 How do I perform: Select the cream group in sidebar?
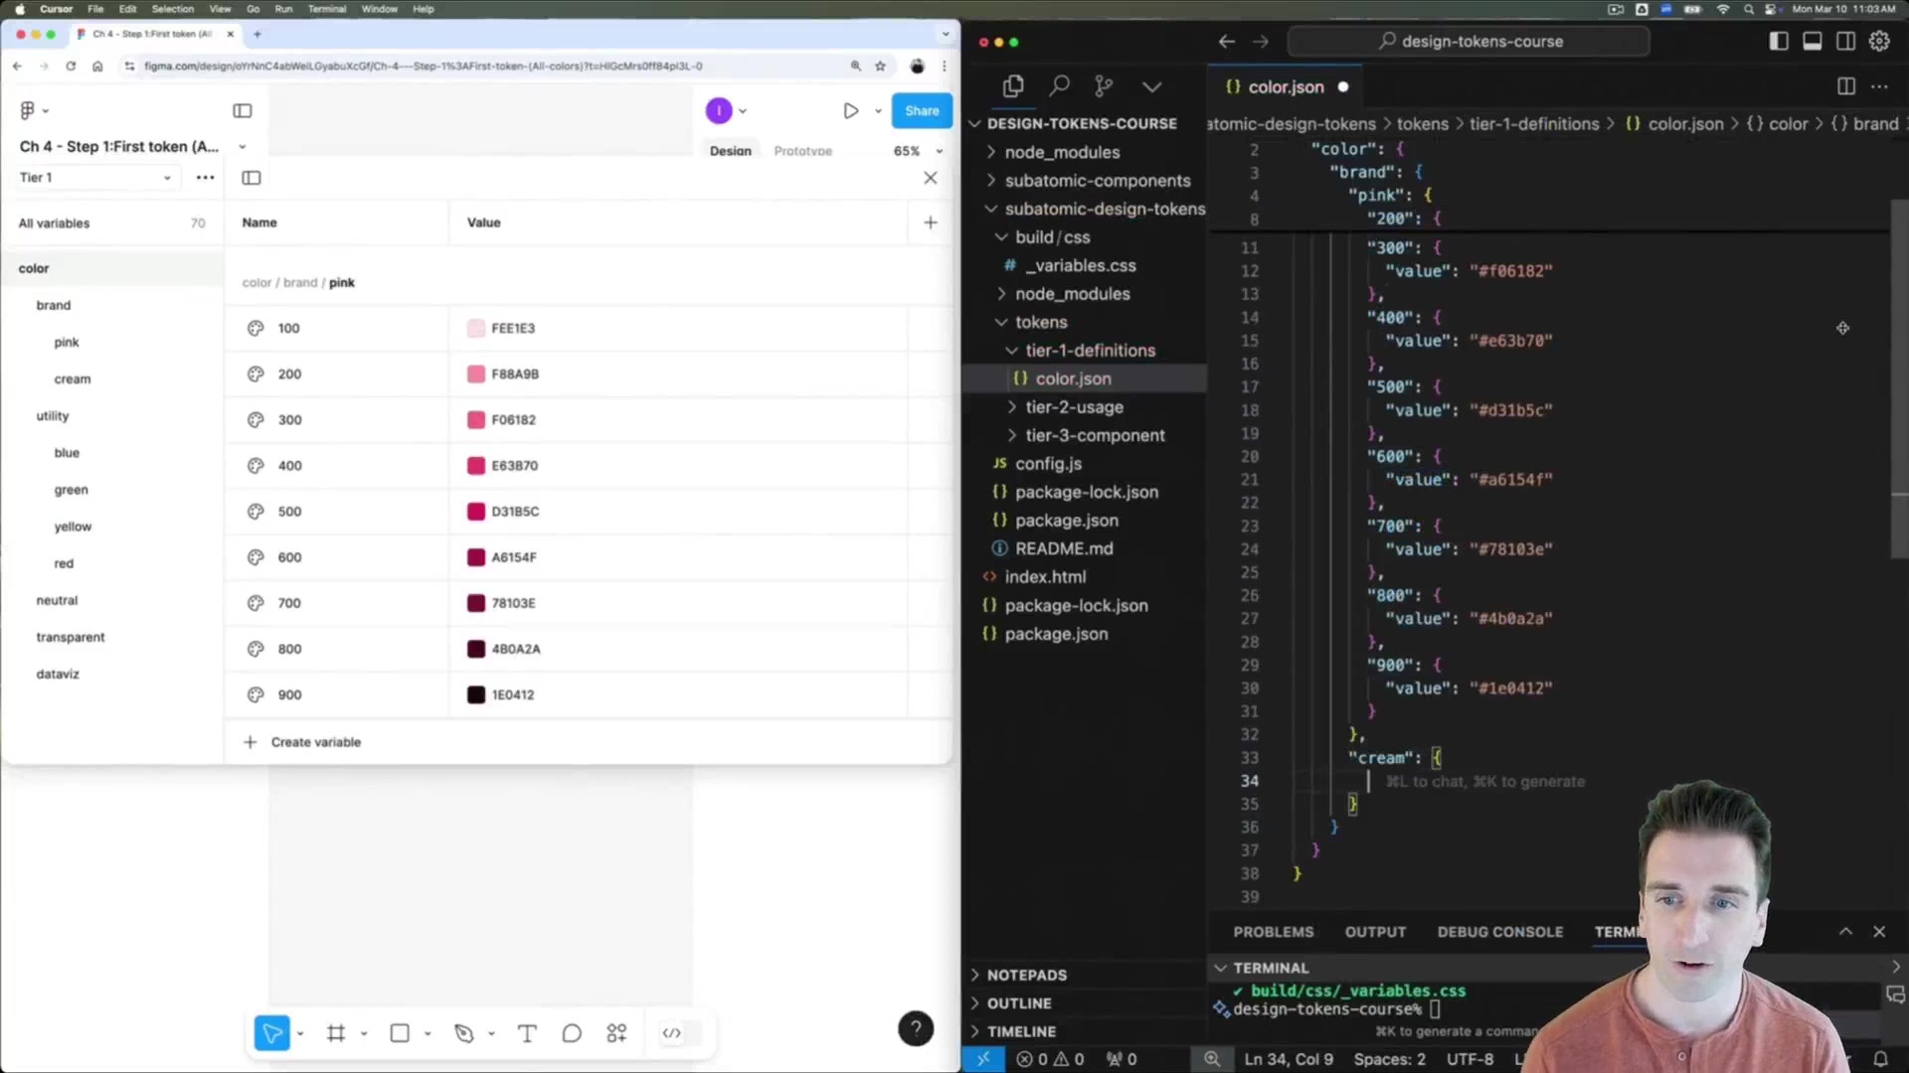click(73, 380)
